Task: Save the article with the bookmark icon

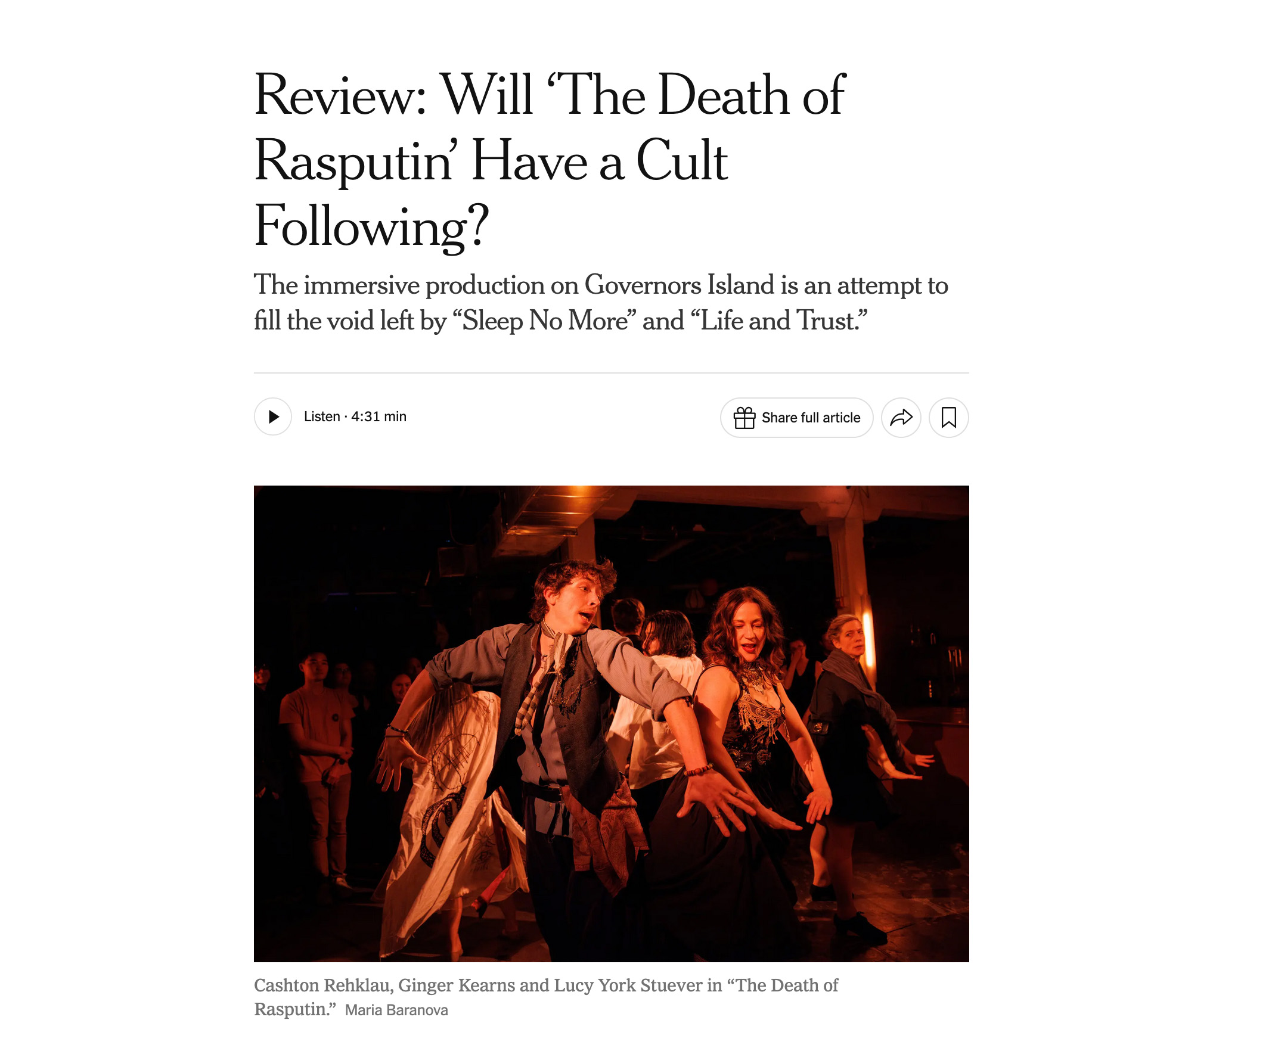Action: point(948,418)
